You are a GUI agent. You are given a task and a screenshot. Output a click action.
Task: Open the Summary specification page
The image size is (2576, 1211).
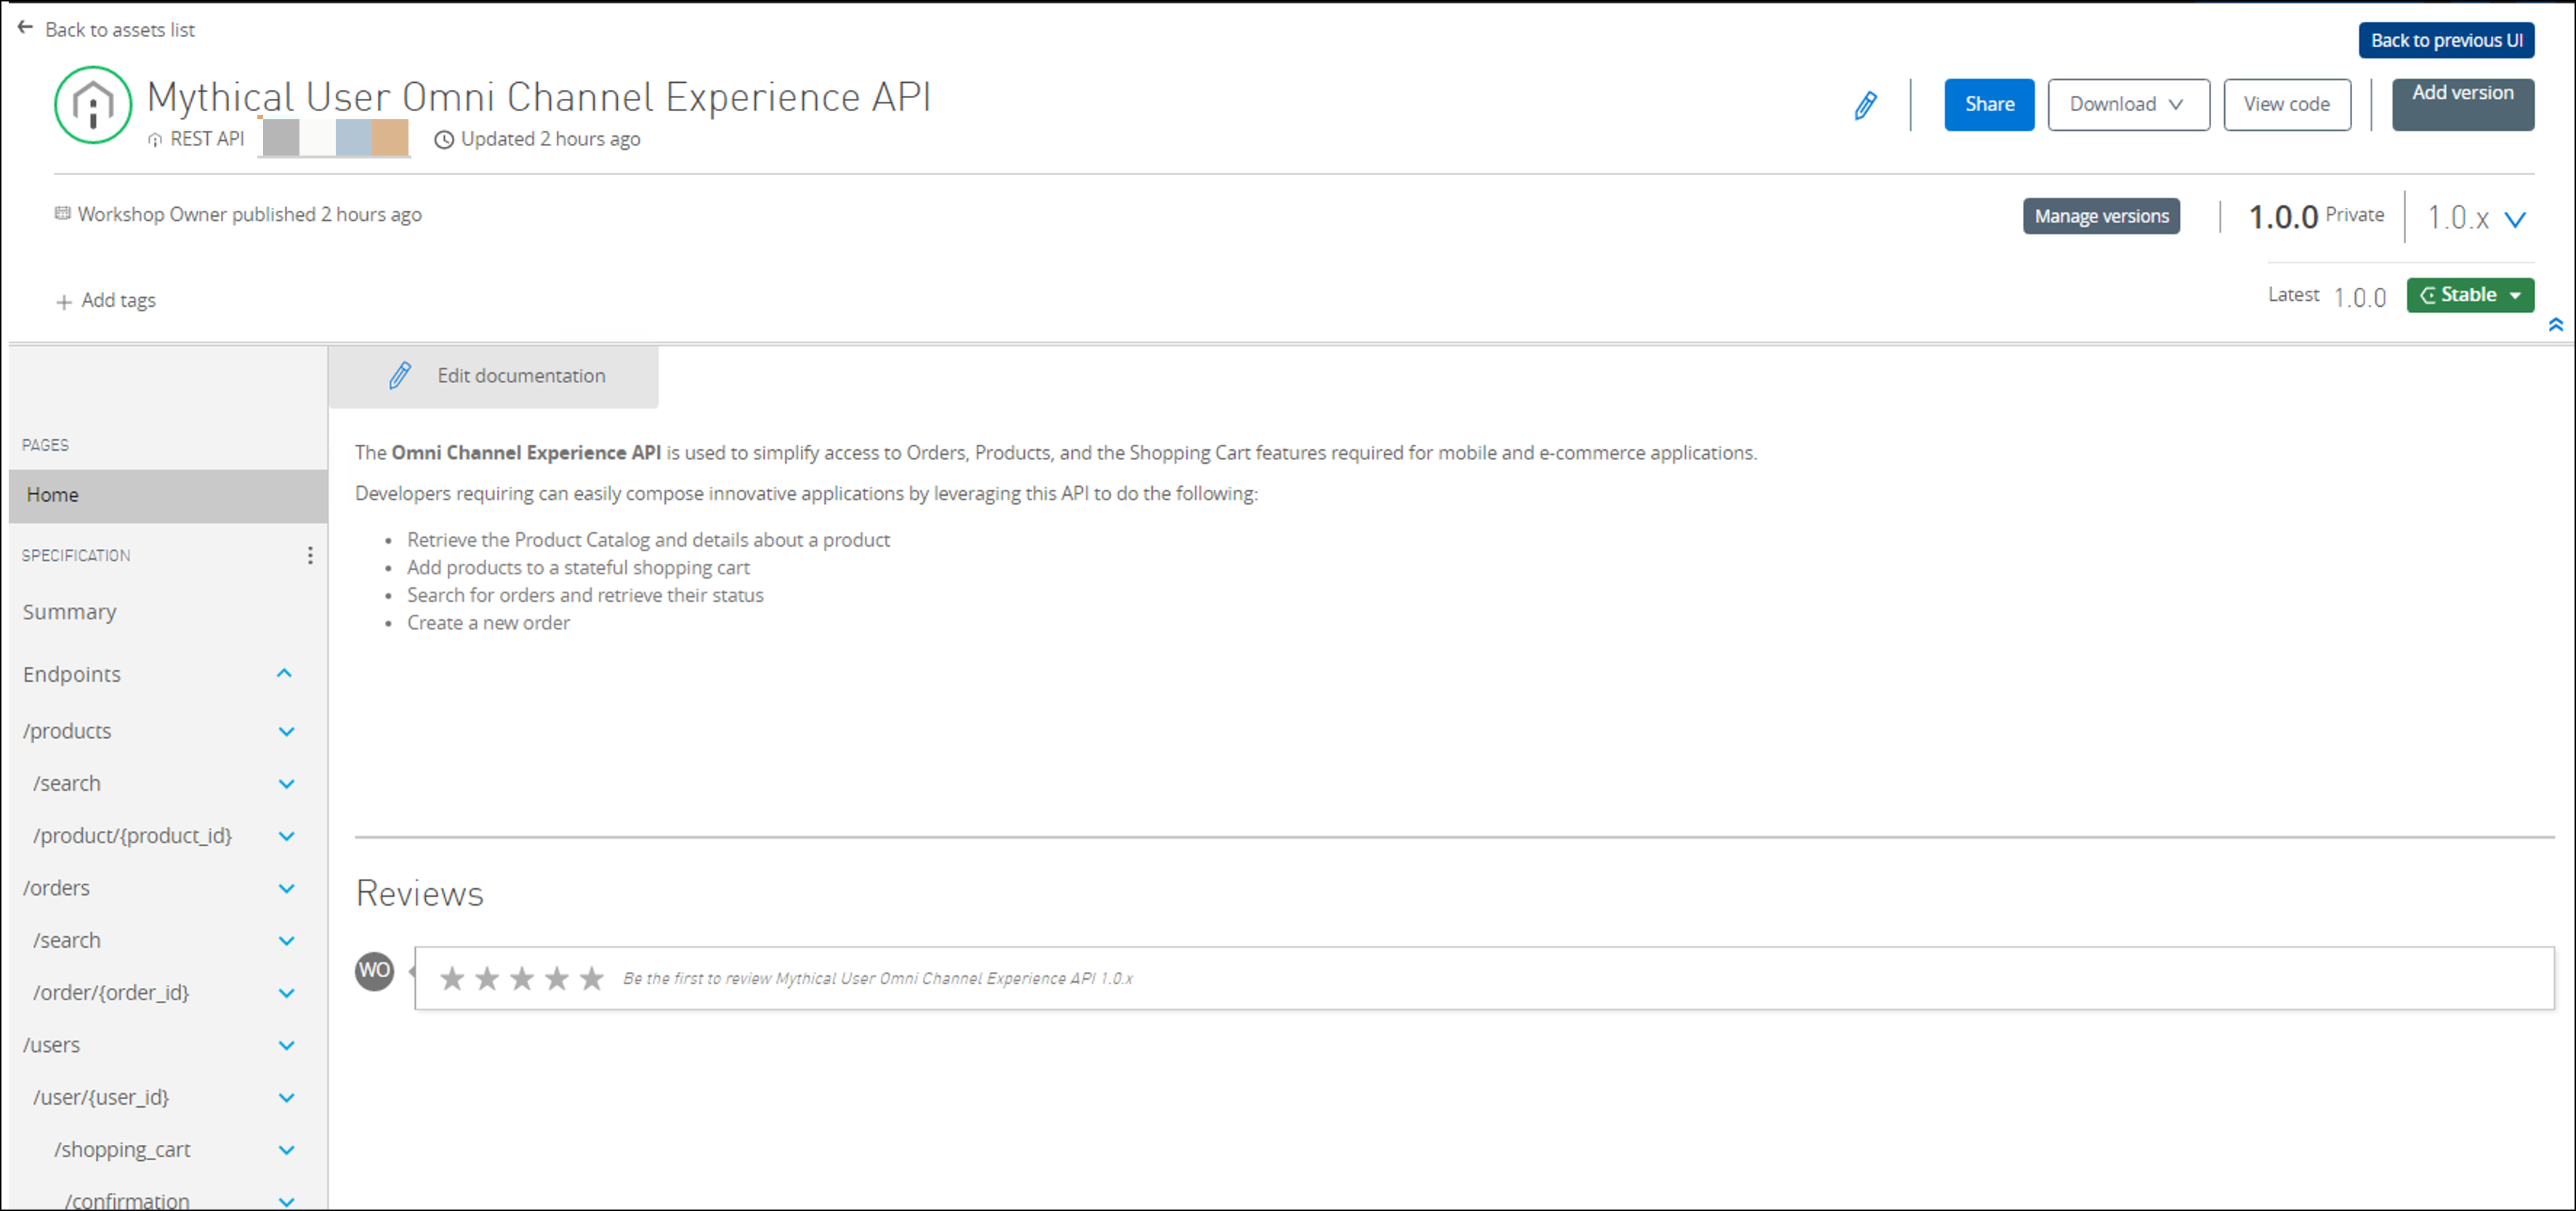[70, 612]
